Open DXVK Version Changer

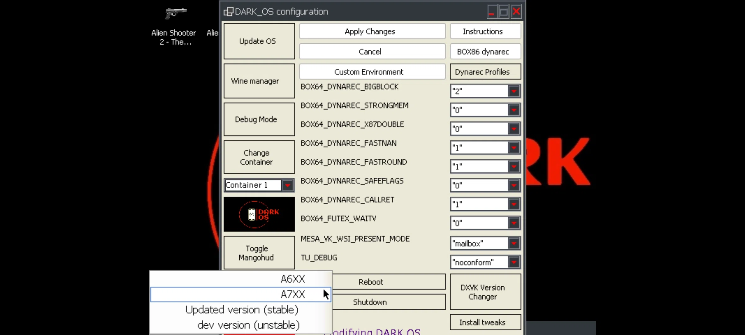pos(485,292)
